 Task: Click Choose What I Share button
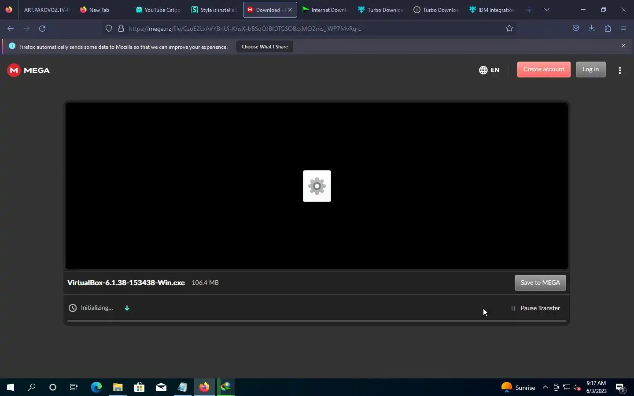coord(265,47)
